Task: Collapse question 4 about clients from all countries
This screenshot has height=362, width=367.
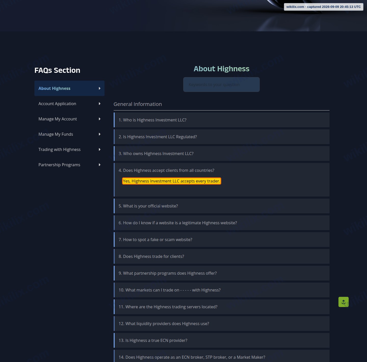Action: pos(221,170)
